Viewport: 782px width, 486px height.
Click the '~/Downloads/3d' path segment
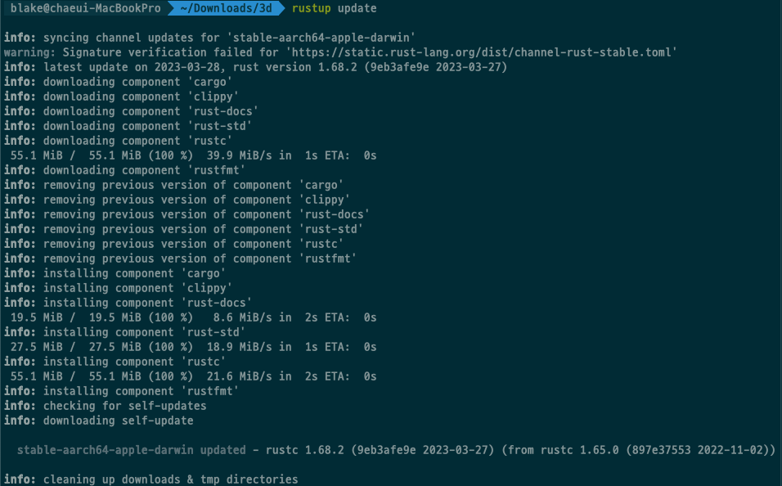tap(226, 8)
